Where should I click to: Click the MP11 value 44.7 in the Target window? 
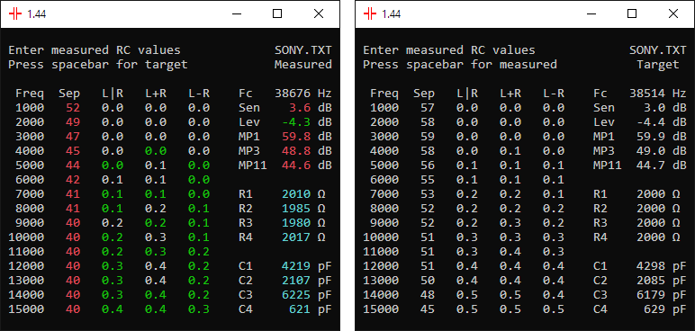(651, 165)
